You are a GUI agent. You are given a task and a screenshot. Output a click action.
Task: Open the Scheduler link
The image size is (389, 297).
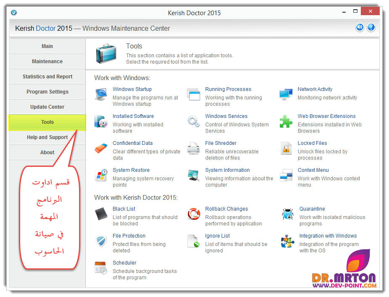(x=124, y=263)
